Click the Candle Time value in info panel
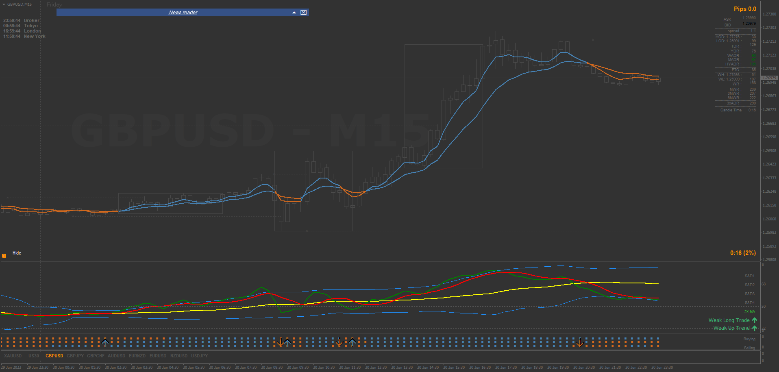This screenshot has height=372, width=779. tap(752, 110)
